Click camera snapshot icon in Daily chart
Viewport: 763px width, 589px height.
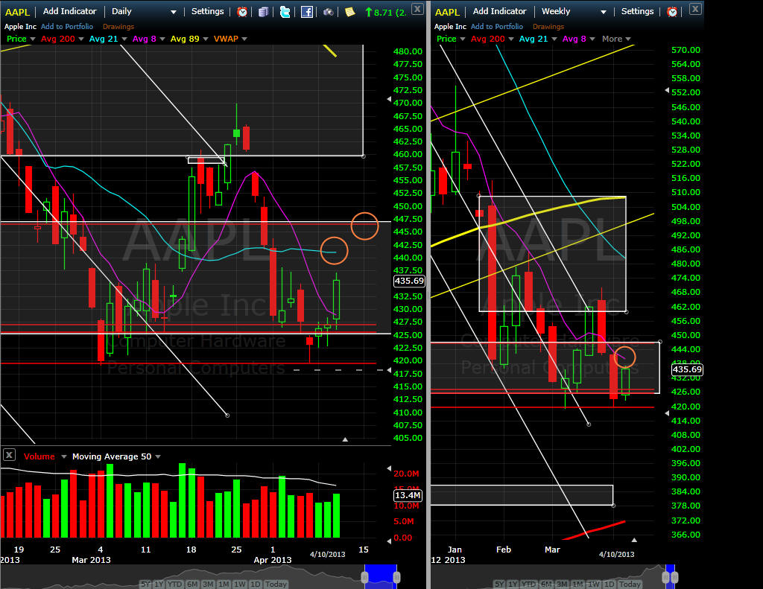pyautogui.click(x=329, y=12)
